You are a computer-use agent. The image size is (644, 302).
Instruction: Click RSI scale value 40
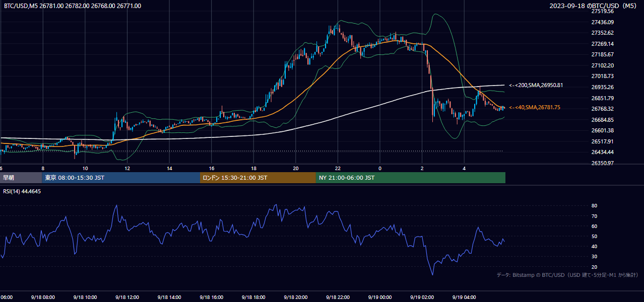pyautogui.click(x=594, y=246)
